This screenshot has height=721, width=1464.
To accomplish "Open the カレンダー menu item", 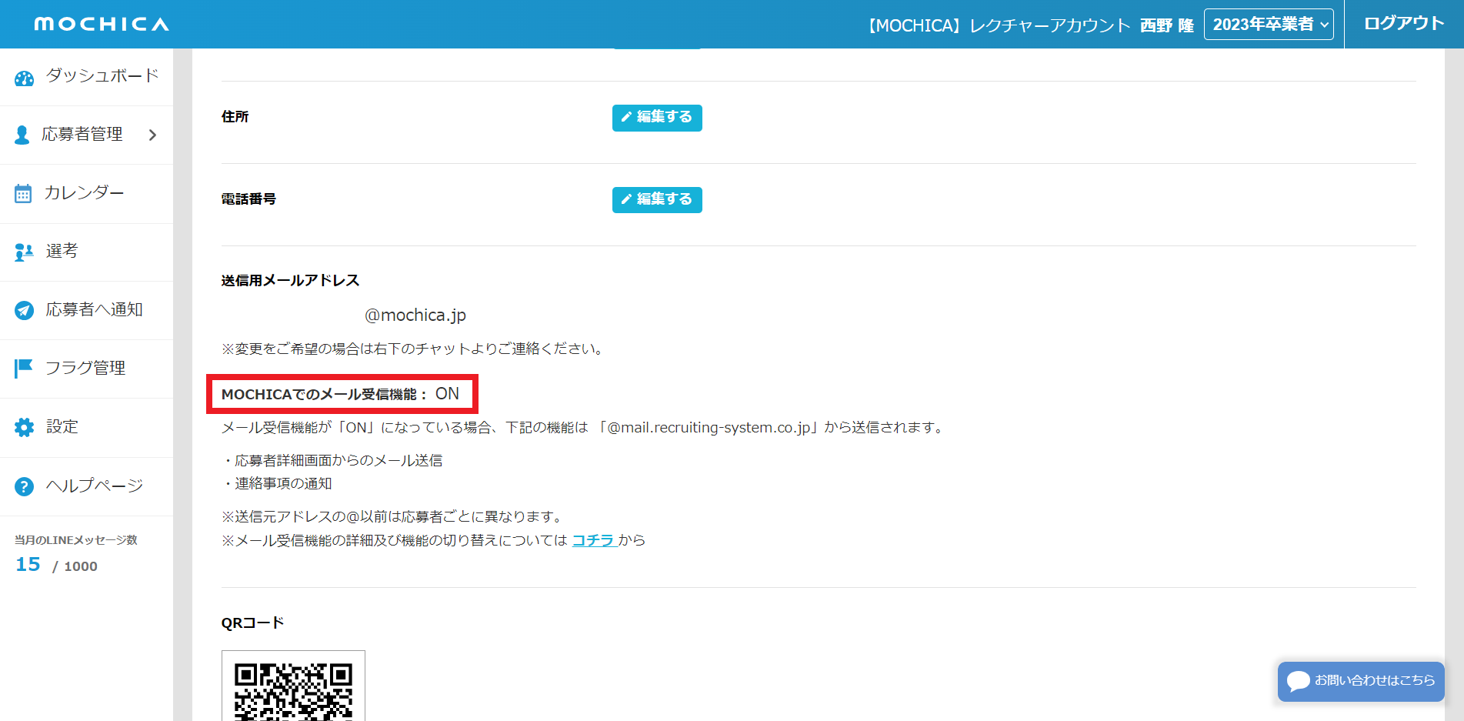I will [84, 193].
